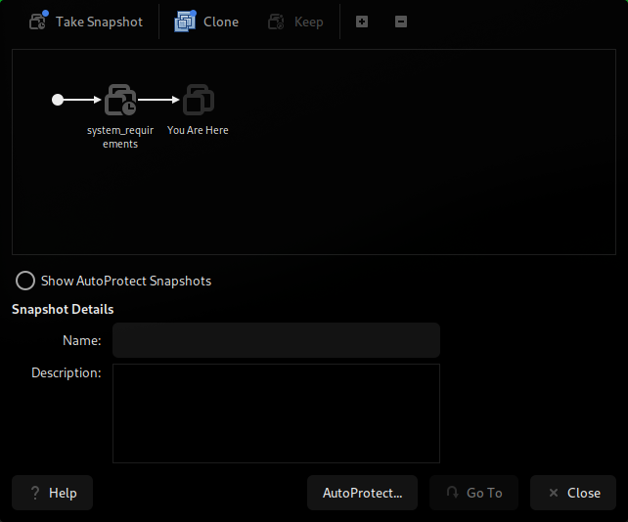Open Help for the snapshot manager
Image resolution: width=628 pixels, height=522 pixels.
53,493
